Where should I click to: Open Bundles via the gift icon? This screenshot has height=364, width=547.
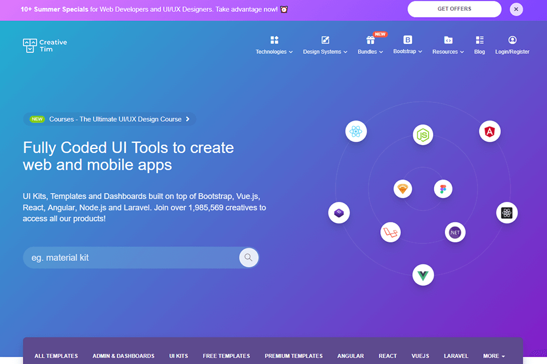(x=370, y=44)
